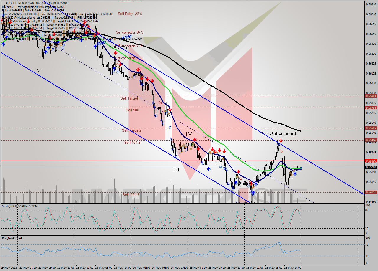This screenshot has width=378, height=271.
Task: Click the 0.65150 price scale value
Action: [x=371, y=172]
